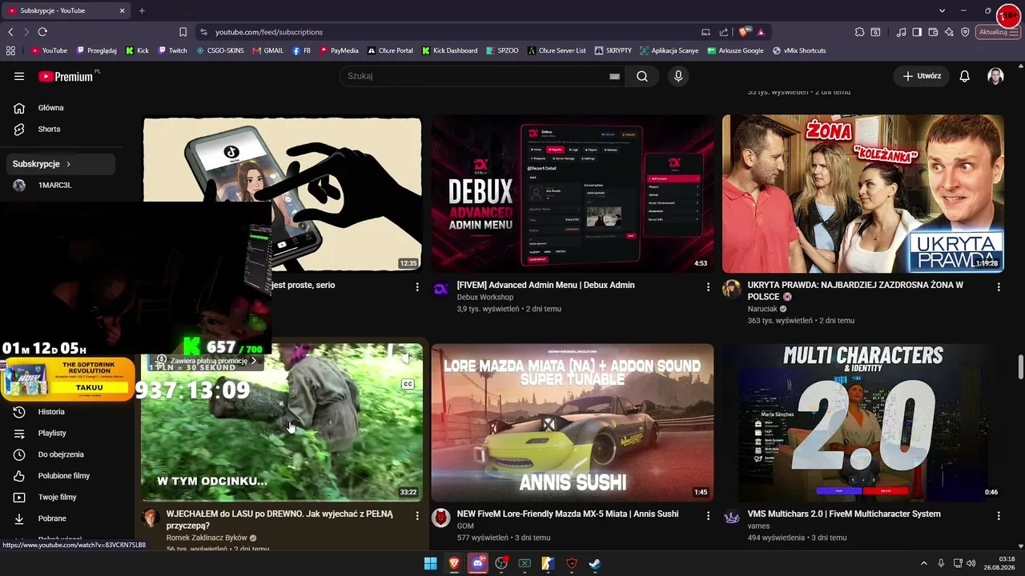Open the vames channel avatar

[732, 518]
